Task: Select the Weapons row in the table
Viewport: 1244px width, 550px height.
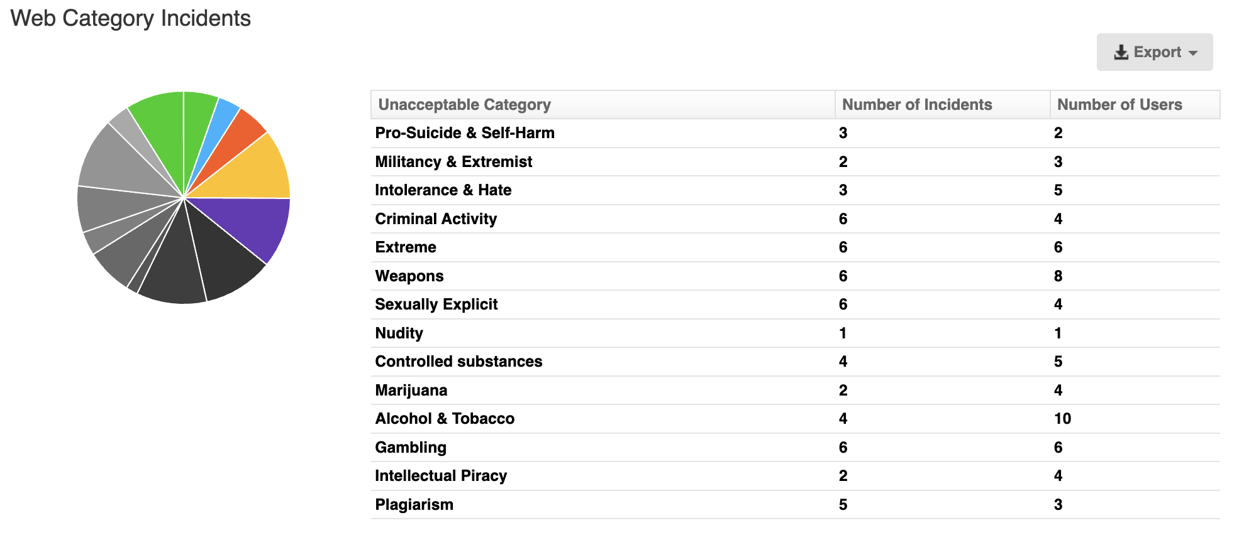Action: point(409,276)
